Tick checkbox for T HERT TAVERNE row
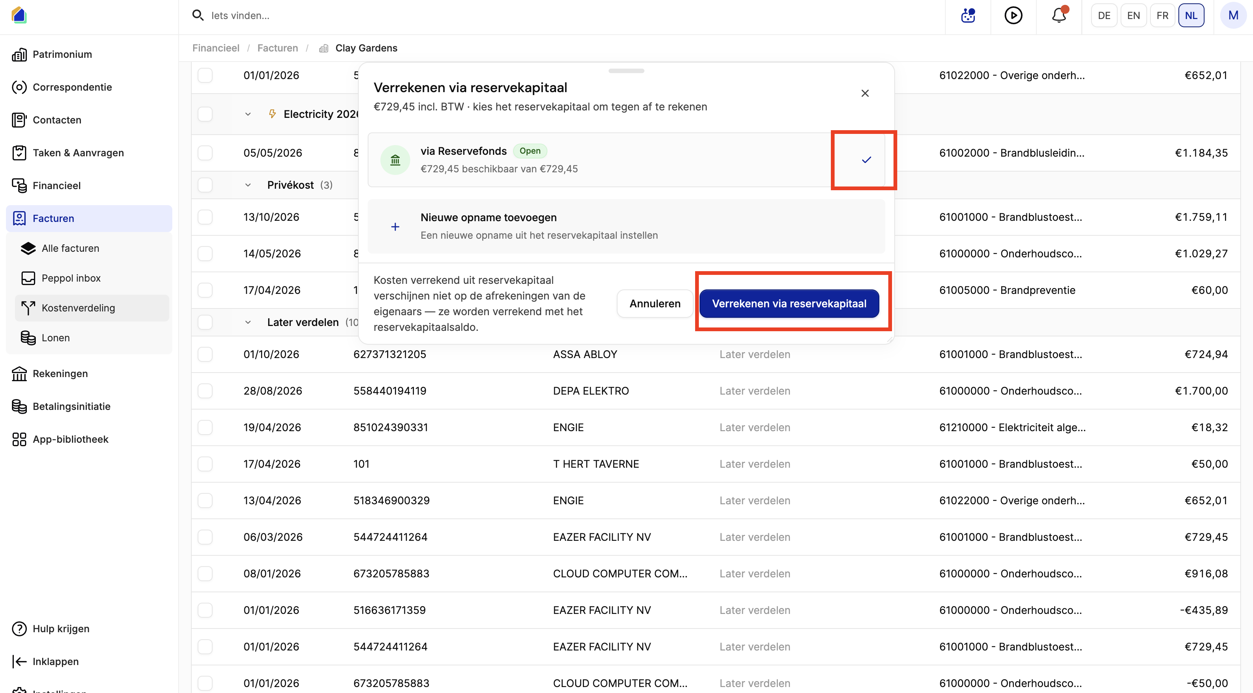 tap(205, 464)
